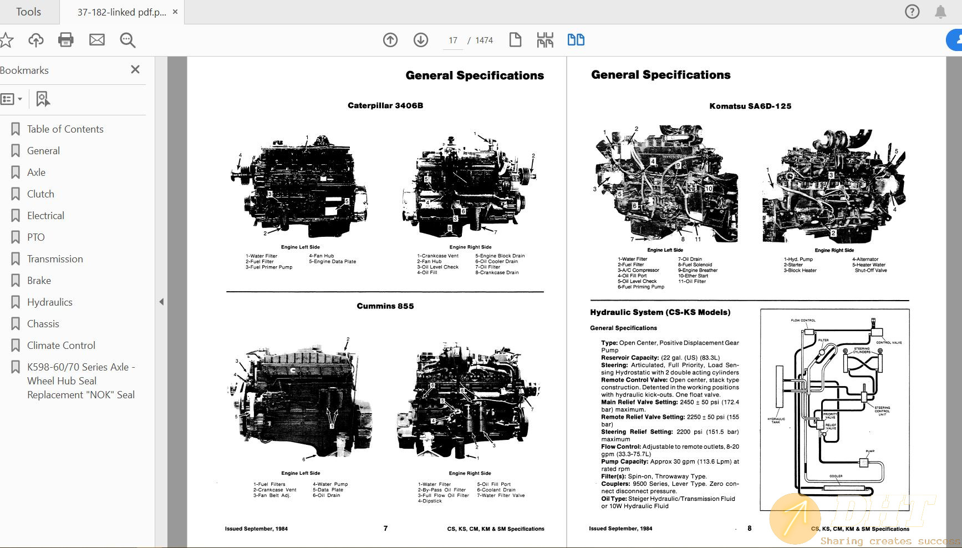Click bookmark icon beside General
Screen dimensions: 962x548
(16, 151)
